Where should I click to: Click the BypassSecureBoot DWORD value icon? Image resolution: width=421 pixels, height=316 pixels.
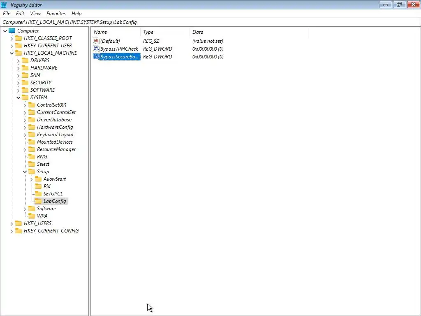96,56
